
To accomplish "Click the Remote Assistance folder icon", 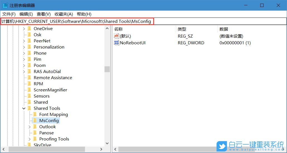I will pos(29,77).
